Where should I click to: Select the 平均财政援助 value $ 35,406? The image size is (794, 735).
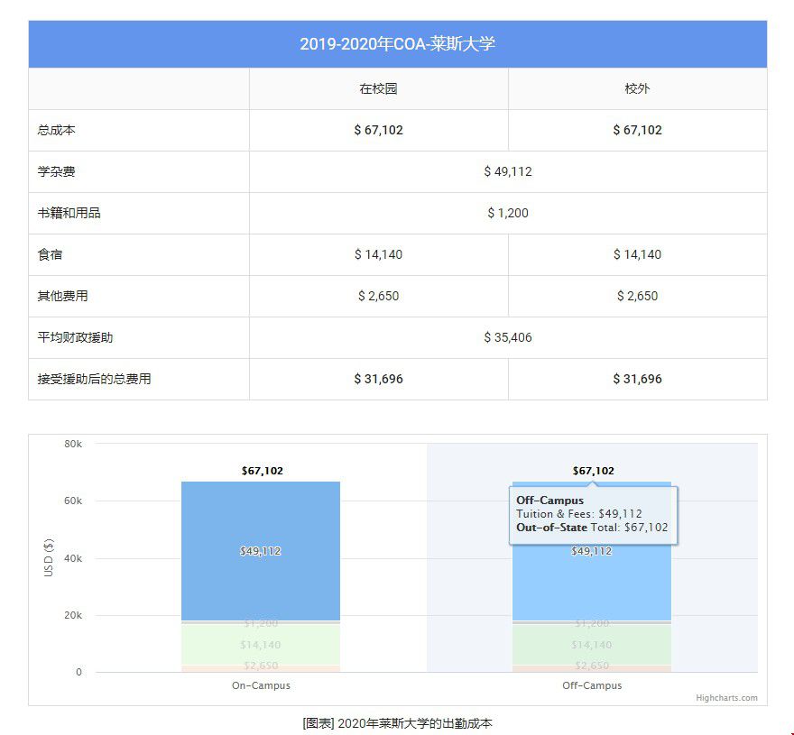[x=508, y=337]
